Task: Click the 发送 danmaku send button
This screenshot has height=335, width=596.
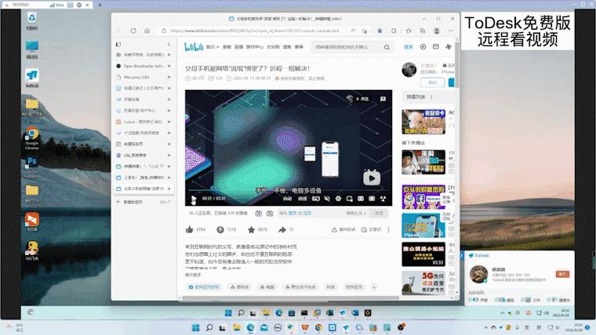Action: 379,214
